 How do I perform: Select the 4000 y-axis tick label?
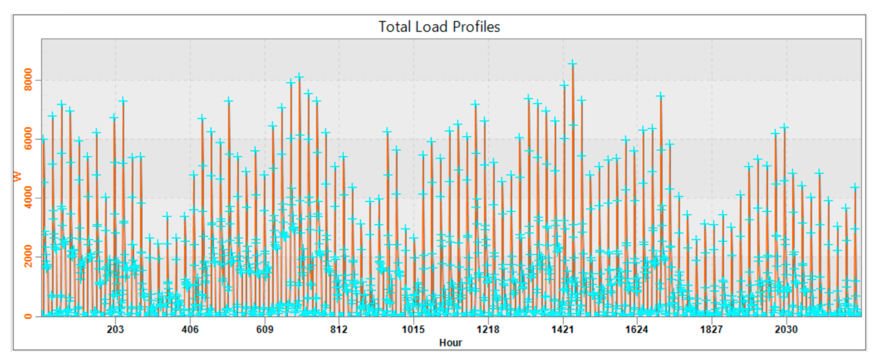click(28, 198)
